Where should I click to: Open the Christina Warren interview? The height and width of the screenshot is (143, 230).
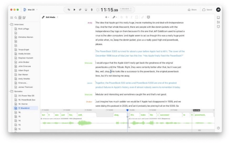[x=26, y=37]
